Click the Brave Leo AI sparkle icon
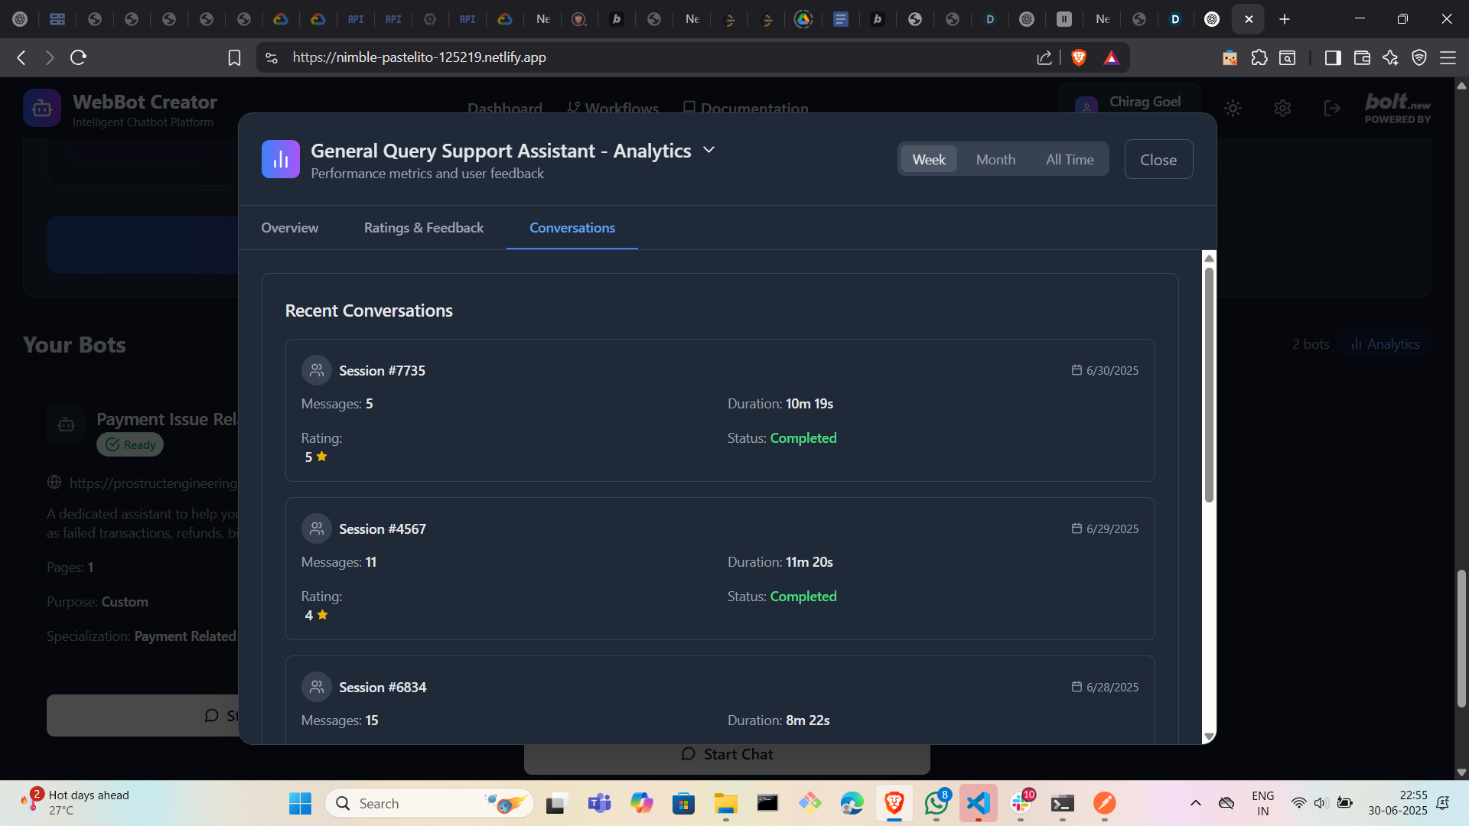This screenshot has height=826, width=1469. coord(1390,57)
